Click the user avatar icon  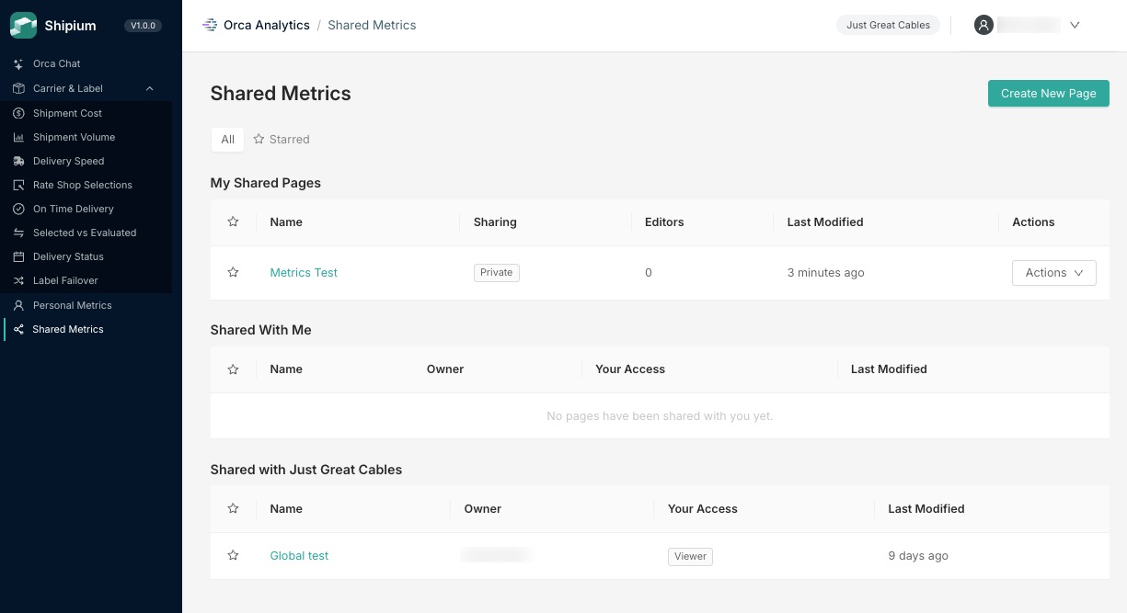[983, 25]
